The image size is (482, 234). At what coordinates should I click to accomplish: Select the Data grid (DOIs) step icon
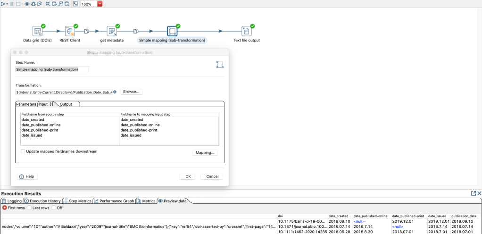(x=37, y=31)
